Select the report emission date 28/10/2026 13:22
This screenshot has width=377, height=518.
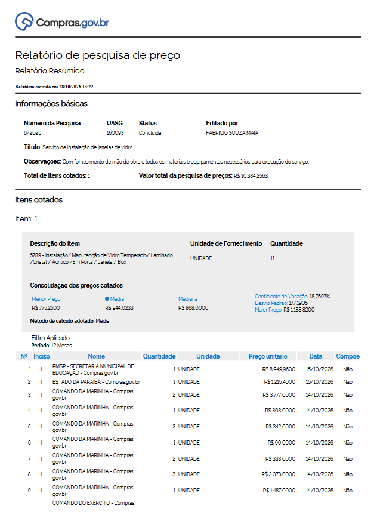coord(76,87)
